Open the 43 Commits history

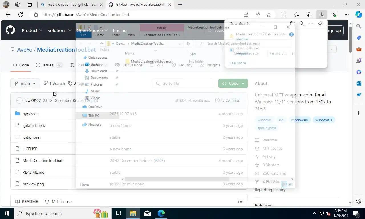(227, 100)
